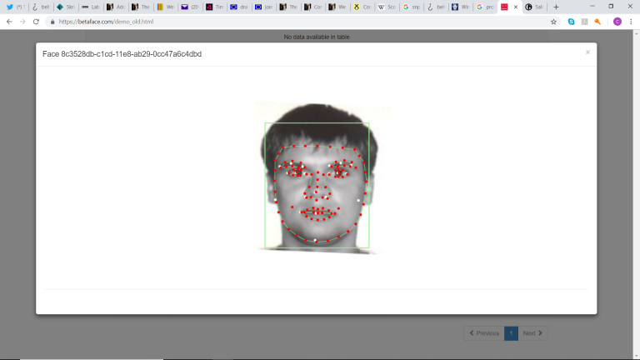Go to the Next table page

[x=532, y=333]
